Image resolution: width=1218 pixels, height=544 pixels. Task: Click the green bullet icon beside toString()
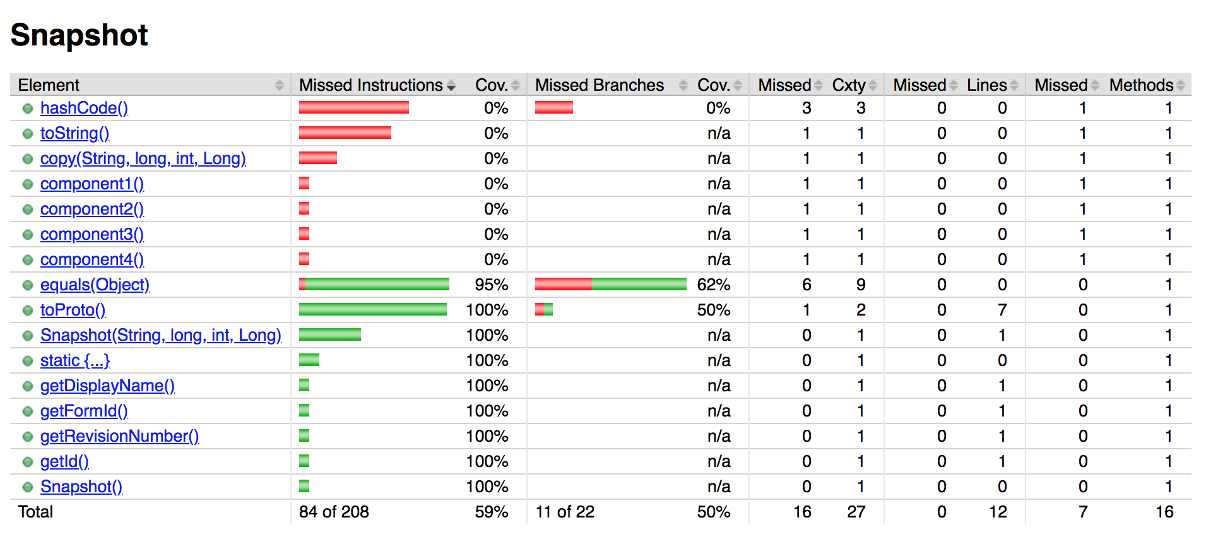(27, 133)
